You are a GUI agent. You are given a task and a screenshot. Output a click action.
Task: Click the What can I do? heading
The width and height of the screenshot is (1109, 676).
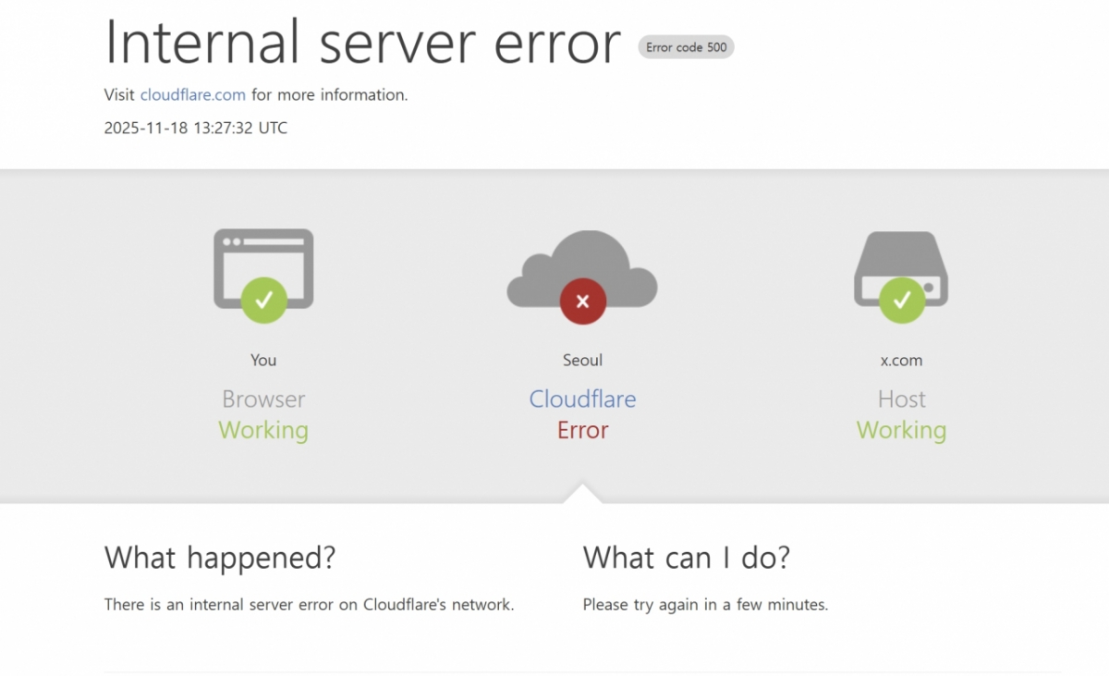686,558
